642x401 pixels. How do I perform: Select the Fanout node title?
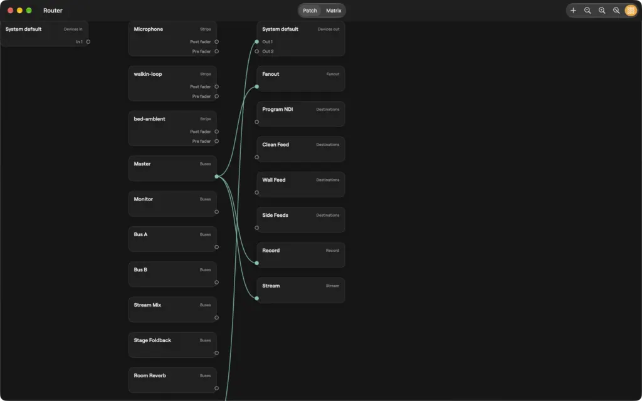(271, 74)
